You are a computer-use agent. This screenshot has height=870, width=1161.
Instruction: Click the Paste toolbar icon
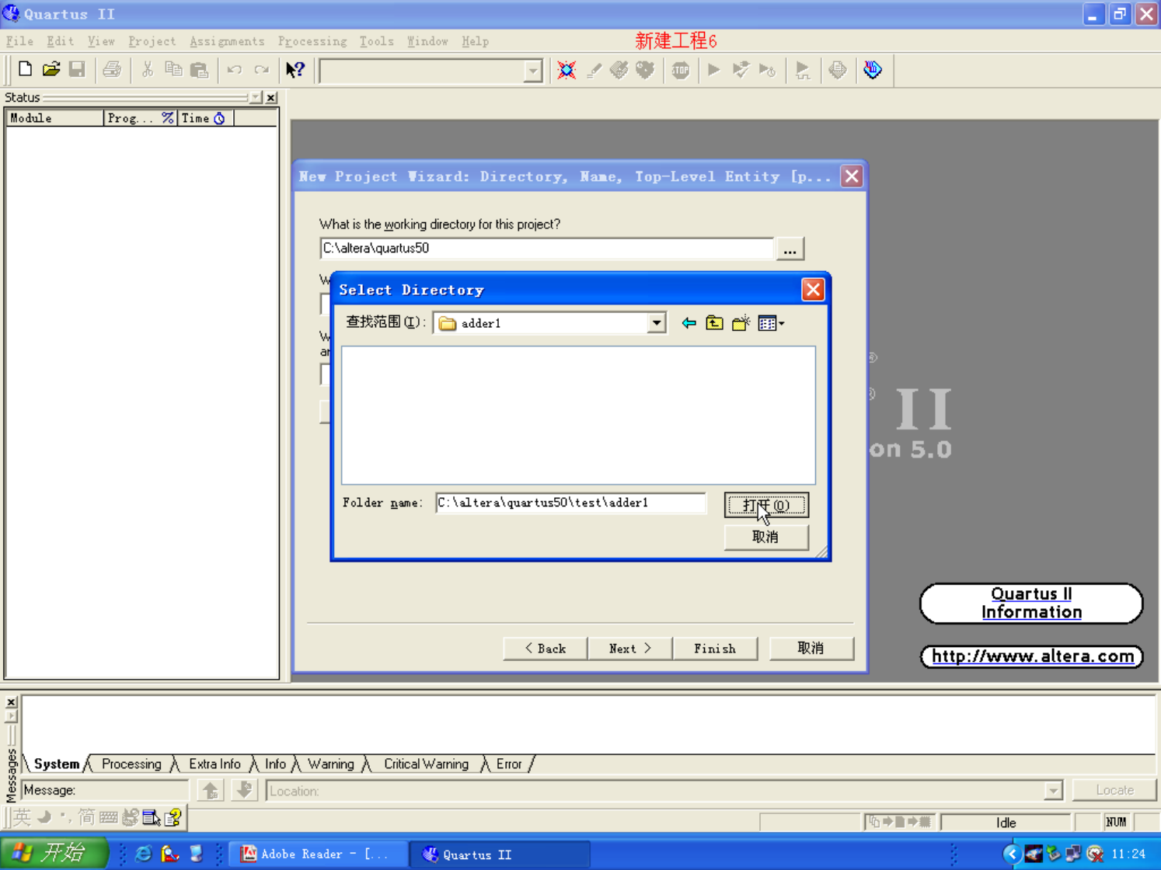click(x=200, y=69)
